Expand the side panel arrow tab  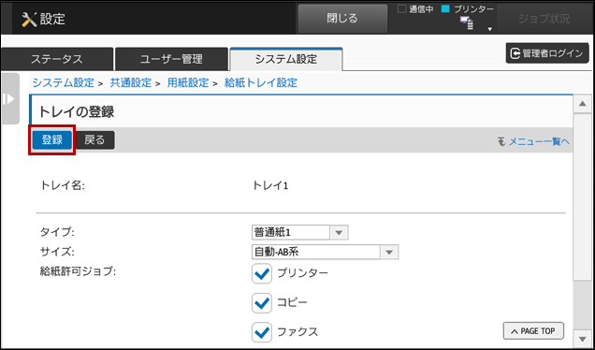[10, 98]
